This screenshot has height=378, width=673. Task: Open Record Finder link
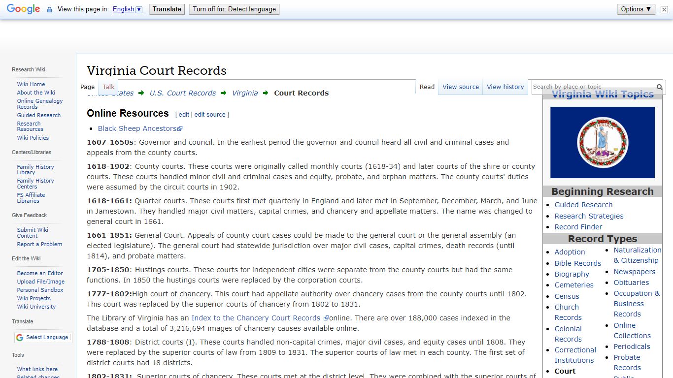tap(578, 227)
